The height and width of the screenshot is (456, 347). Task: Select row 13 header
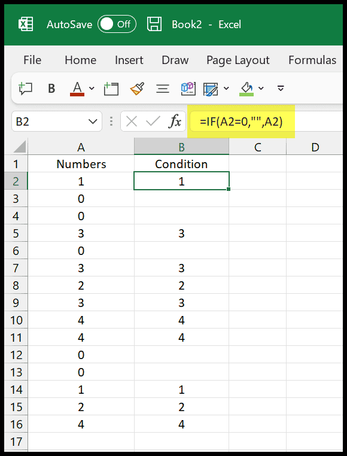point(16,372)
